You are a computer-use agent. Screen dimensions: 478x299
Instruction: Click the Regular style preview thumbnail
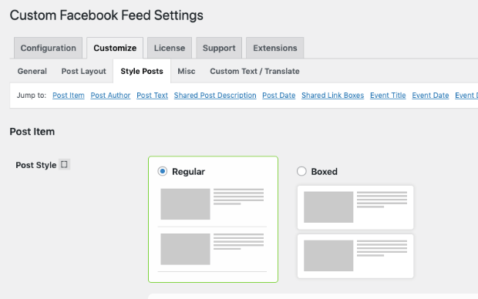point(212,230)
